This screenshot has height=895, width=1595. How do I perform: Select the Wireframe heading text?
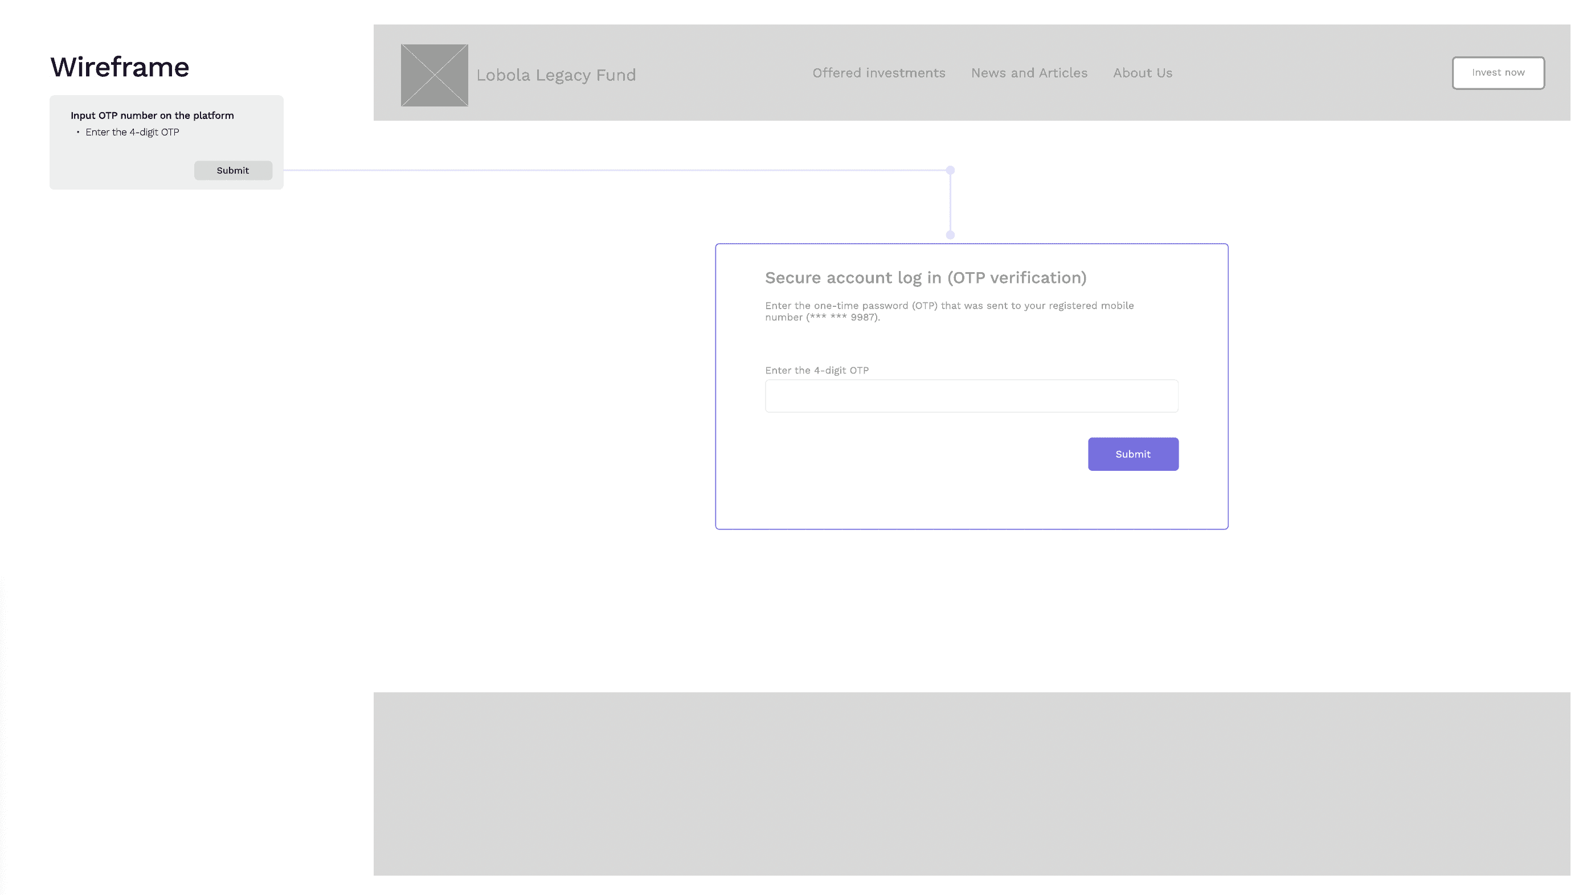(120, 67)
